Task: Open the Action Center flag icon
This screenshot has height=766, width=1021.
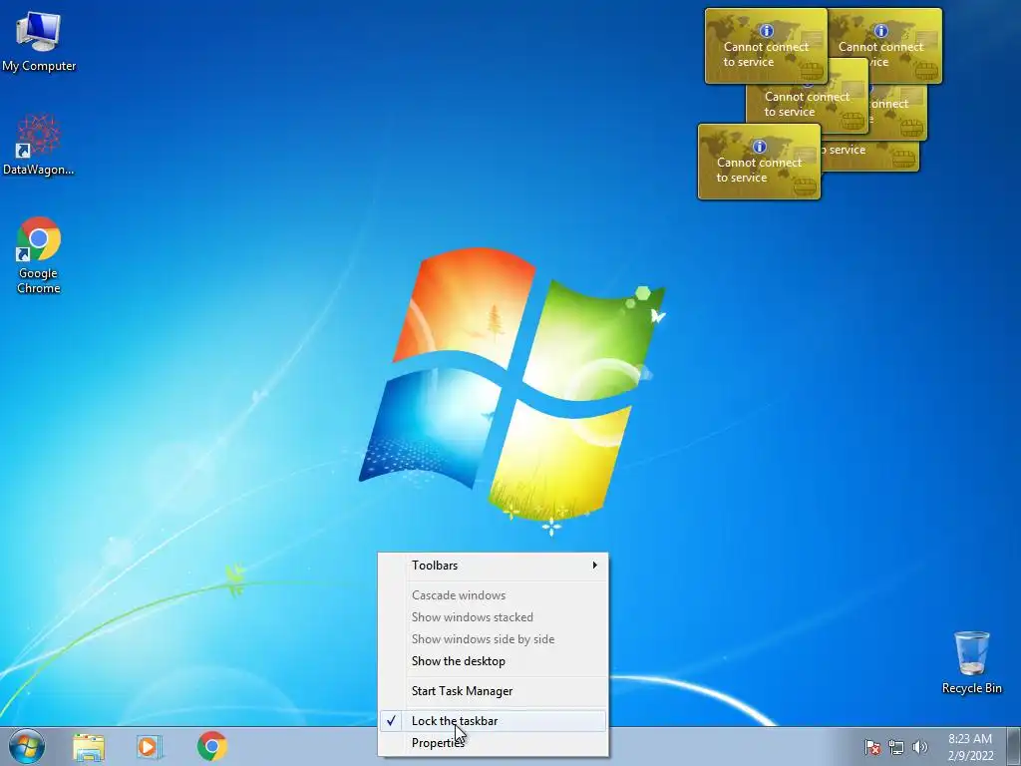Action: coord(872,747)
